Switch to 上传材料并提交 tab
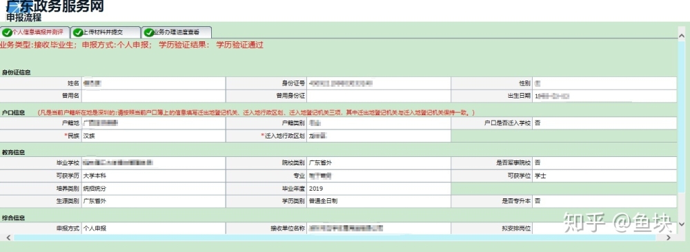 pos(106,32)
